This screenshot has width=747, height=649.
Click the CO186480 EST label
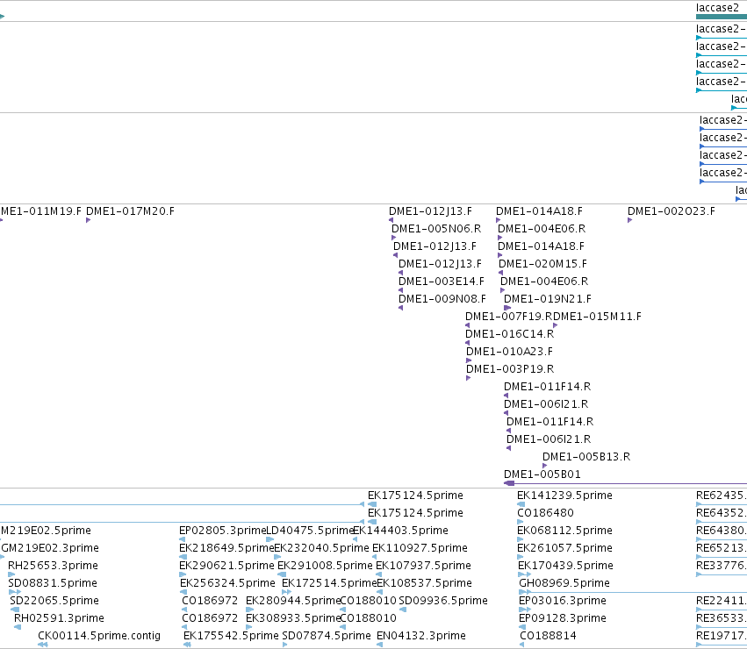545,513
